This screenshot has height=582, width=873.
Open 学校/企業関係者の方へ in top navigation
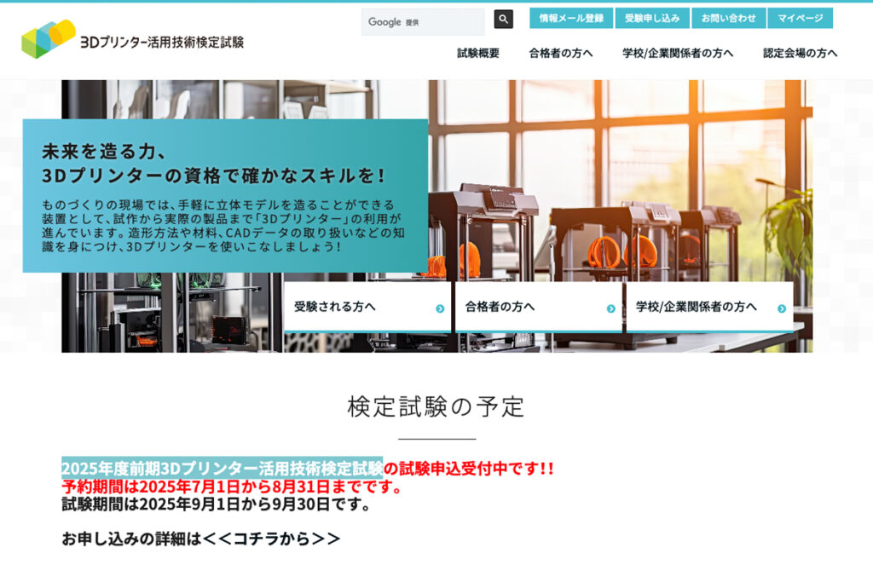678,53
